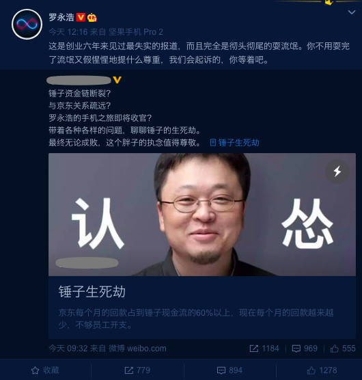The height and width of the screenshot is (380, 362).
Task: Click the article summary text in the card
Action: (196, 318)
